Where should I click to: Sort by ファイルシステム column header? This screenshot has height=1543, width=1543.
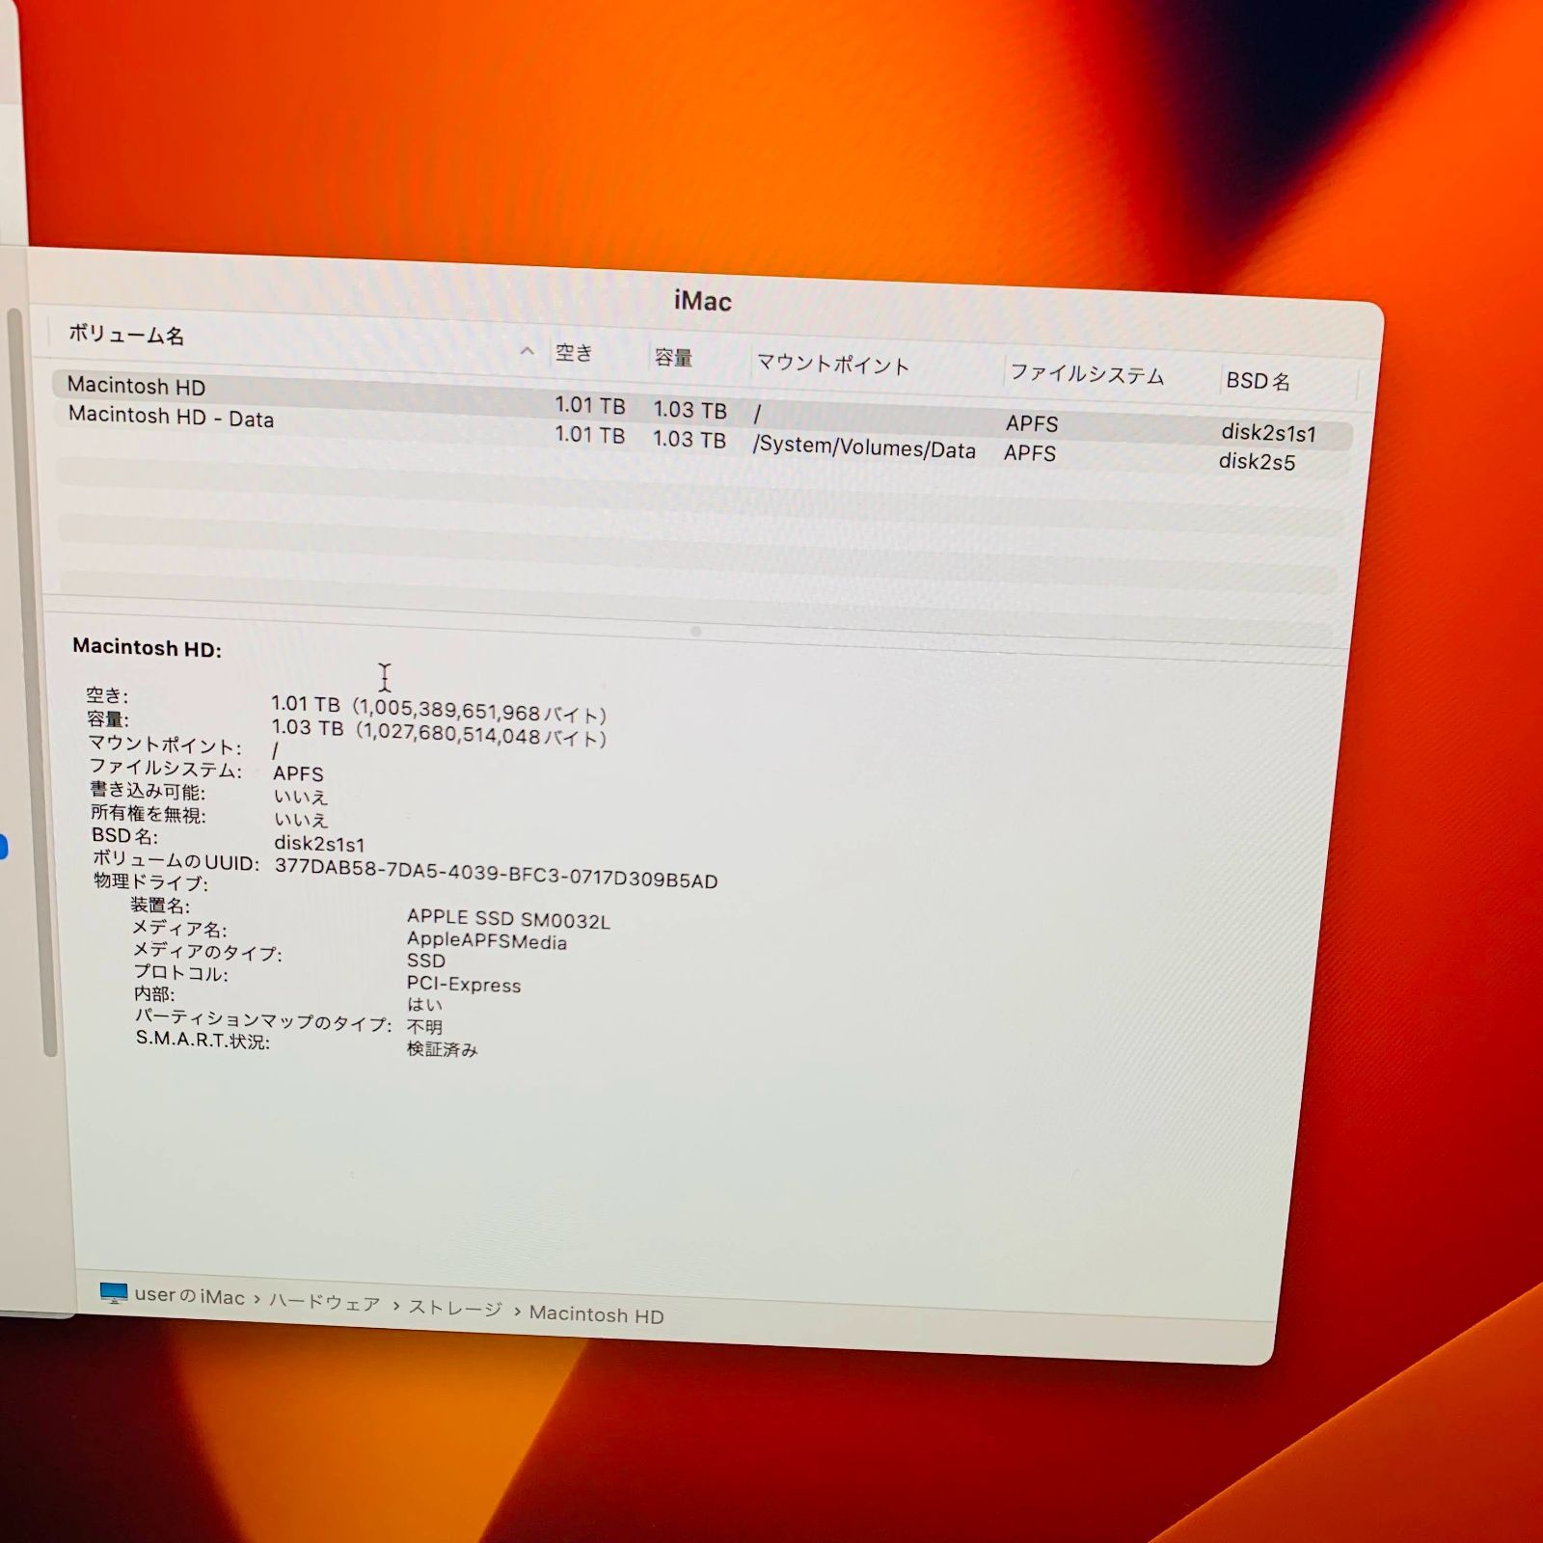click(x=1087, y=373)
